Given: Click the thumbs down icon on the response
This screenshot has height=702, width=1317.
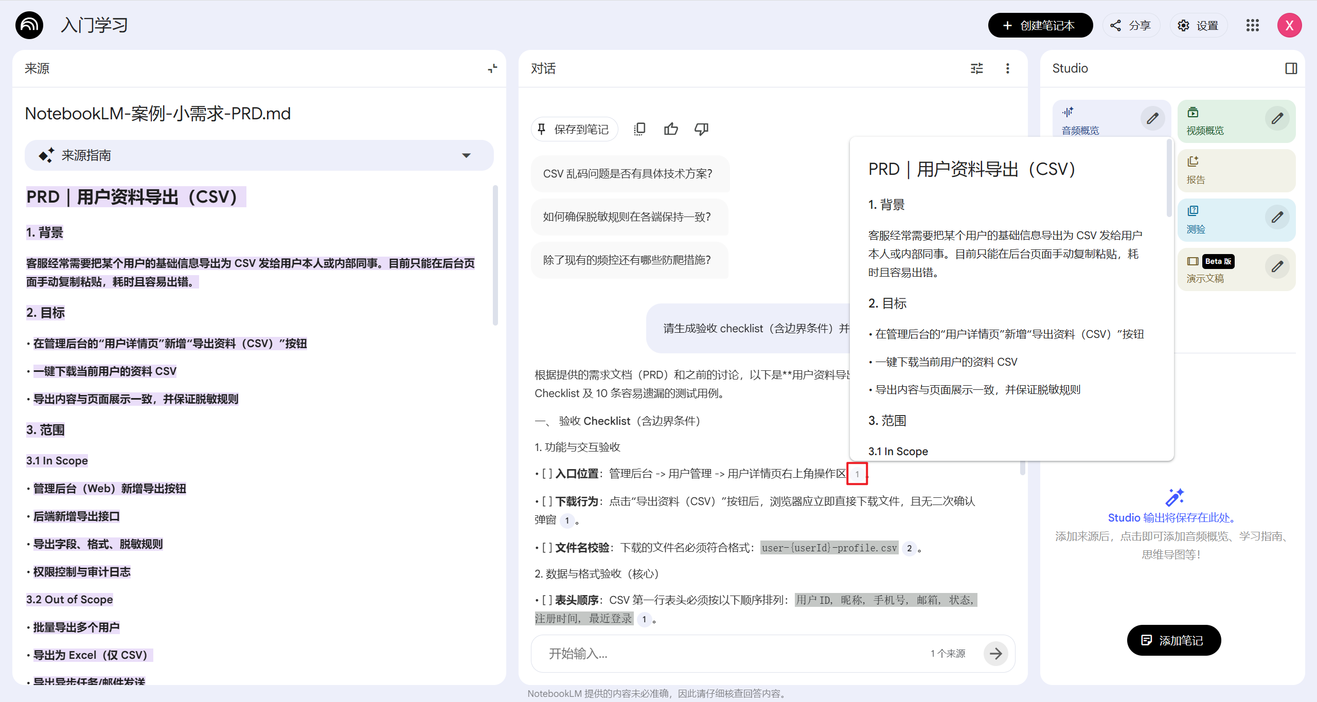Looking at the screenshot, I should tap(702, 129).
